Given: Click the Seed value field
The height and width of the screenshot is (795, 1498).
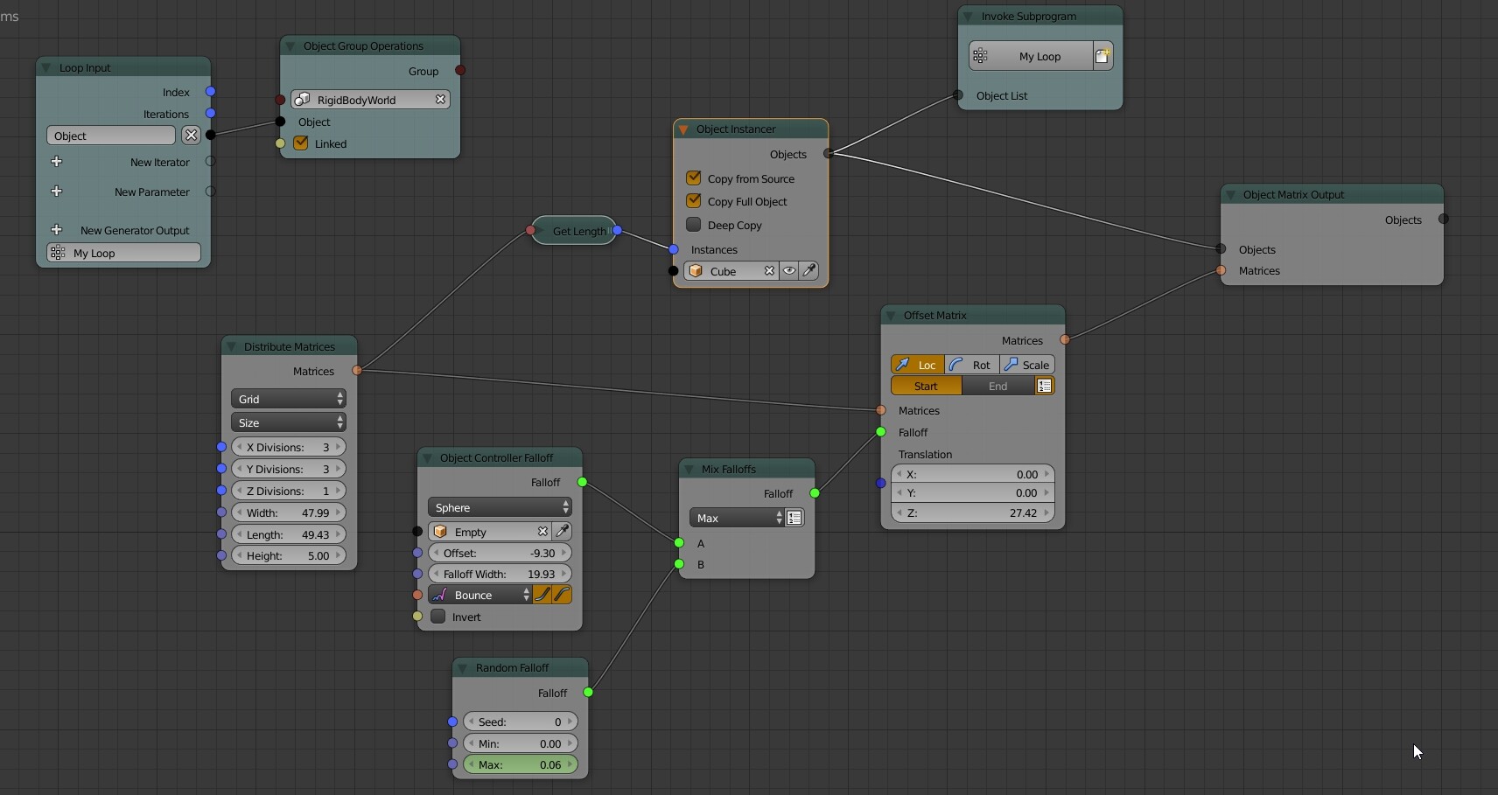Looking at the screenshot, I should click(x=520, y=722).
